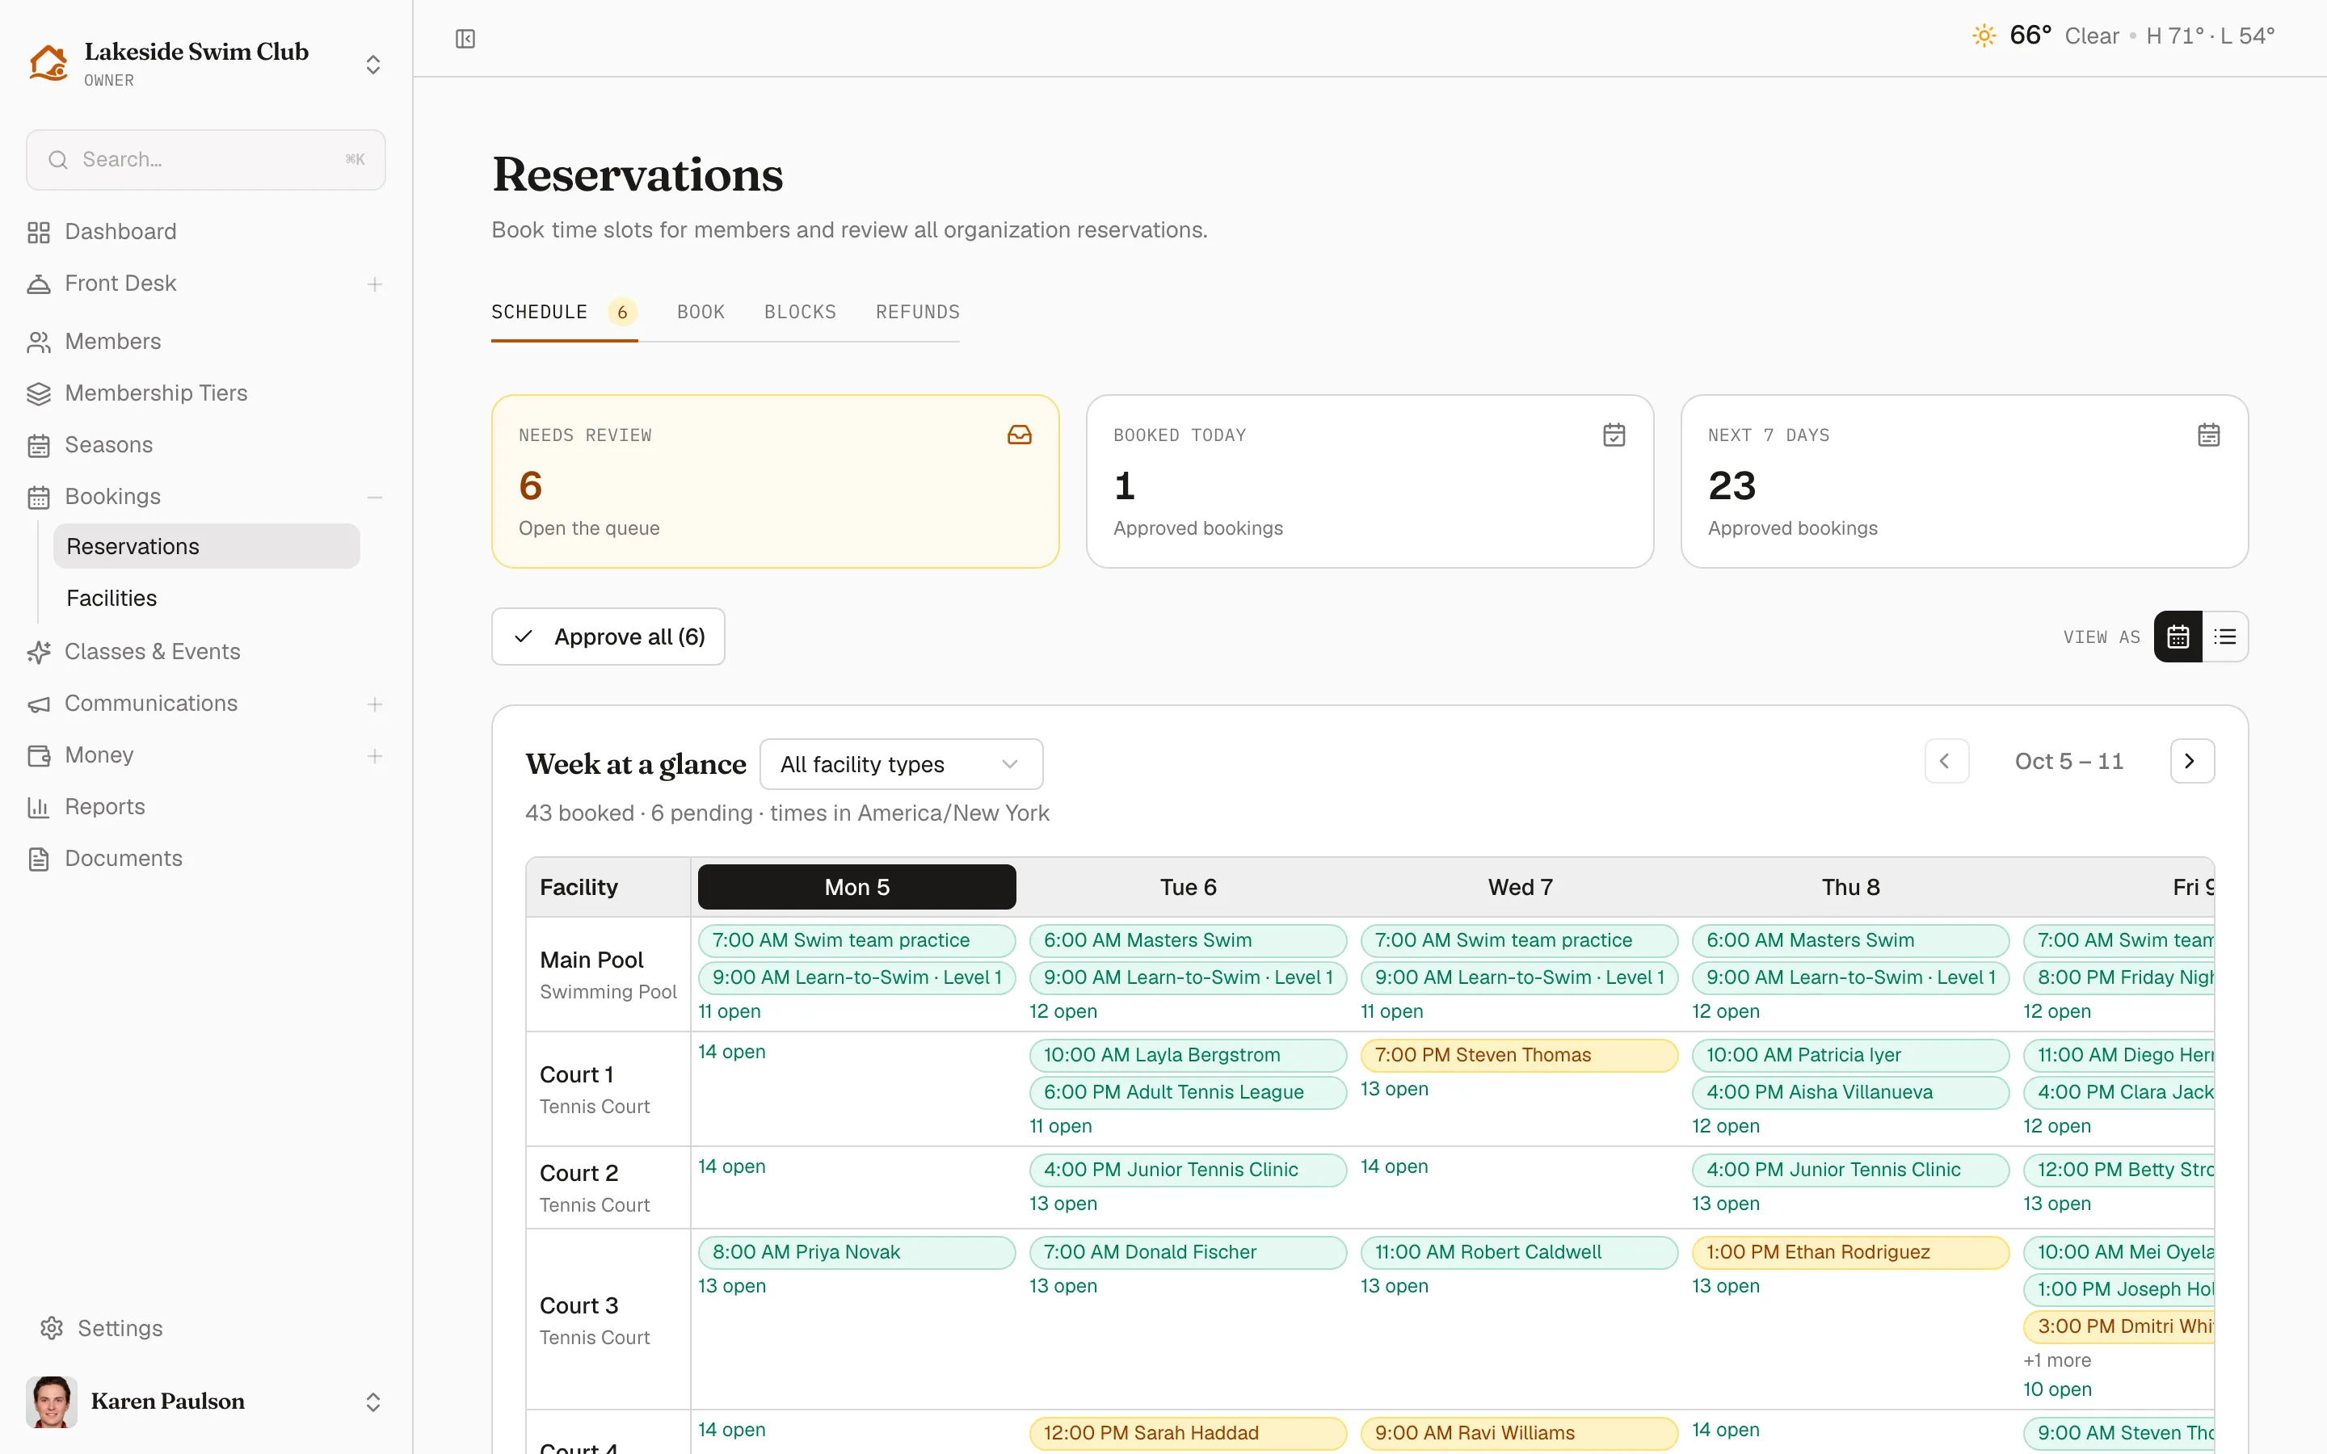2327x1454 pixels.
Task: Open Front Desk from sidebar
Action: [x=120, y=284]
